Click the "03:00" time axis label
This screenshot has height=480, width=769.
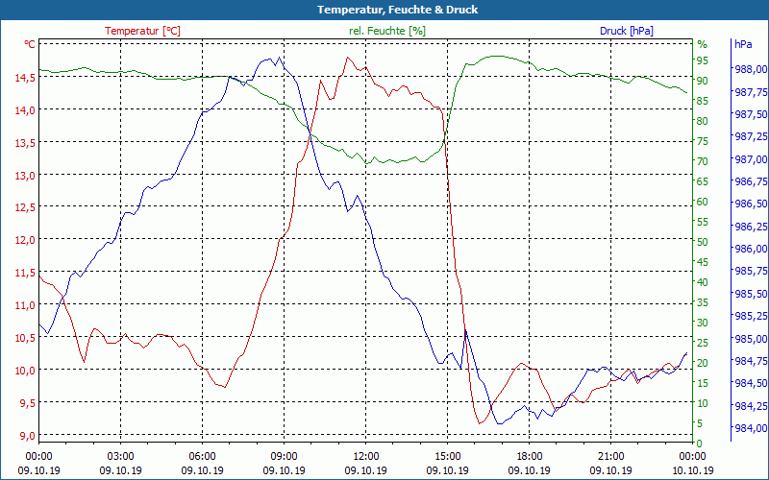pyautogui.click(x=121, y=457)
